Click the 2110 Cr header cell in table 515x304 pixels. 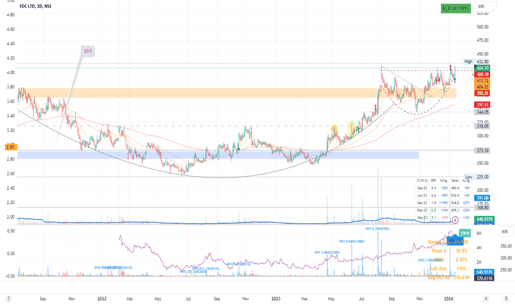click(x=422, y=180)
